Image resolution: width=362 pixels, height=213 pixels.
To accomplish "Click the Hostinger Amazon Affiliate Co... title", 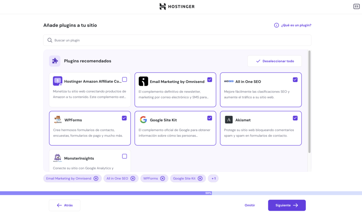I will [x=93, y=81].
